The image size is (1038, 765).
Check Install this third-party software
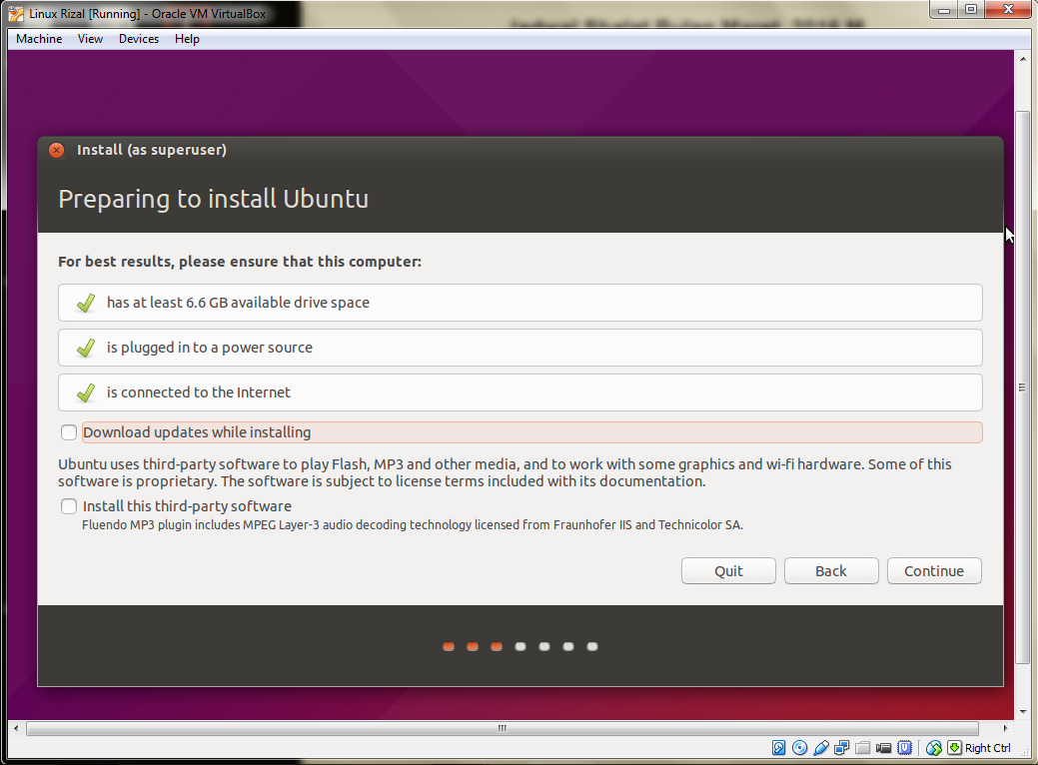[x=69, y=506]
